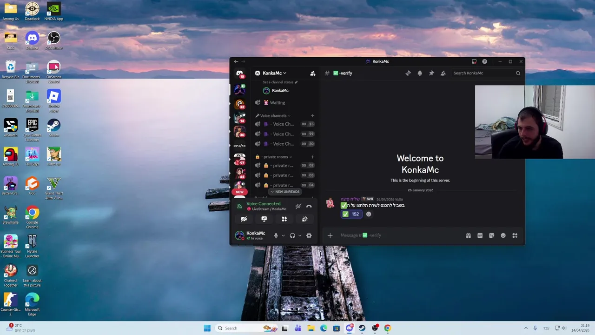The width and height of the screenshot is (595, 335).
Task: Open Epic Games Launcher desktop icon
Action: 32,130
